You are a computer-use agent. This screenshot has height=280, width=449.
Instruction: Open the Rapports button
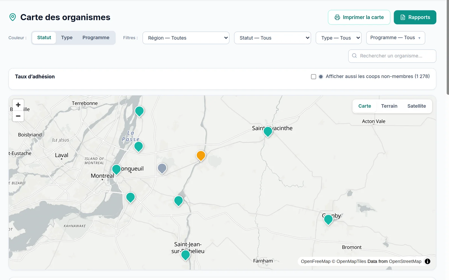415,17
